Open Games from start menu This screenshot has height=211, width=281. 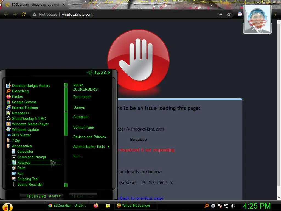79,107
